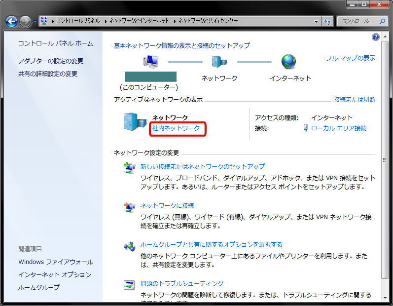Click (このコンピューター) label
The image size is (393, 306).
pos(149,87)
